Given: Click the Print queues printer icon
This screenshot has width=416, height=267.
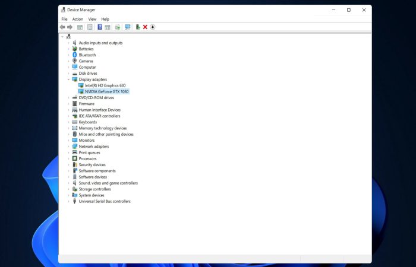Looking at the screenshot, I should pyautogui.click(x=74, y=152).
